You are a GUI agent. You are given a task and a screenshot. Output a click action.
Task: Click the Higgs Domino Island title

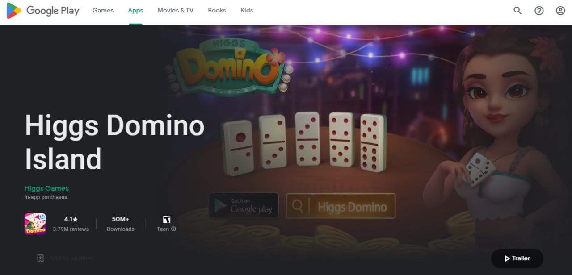pyautogui.click(x=114, y=142)
